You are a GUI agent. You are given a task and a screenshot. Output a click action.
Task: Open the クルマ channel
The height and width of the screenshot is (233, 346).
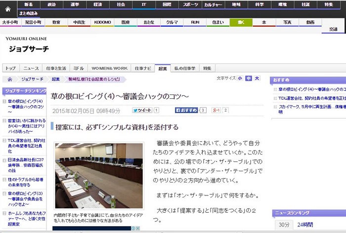(172, 22)
